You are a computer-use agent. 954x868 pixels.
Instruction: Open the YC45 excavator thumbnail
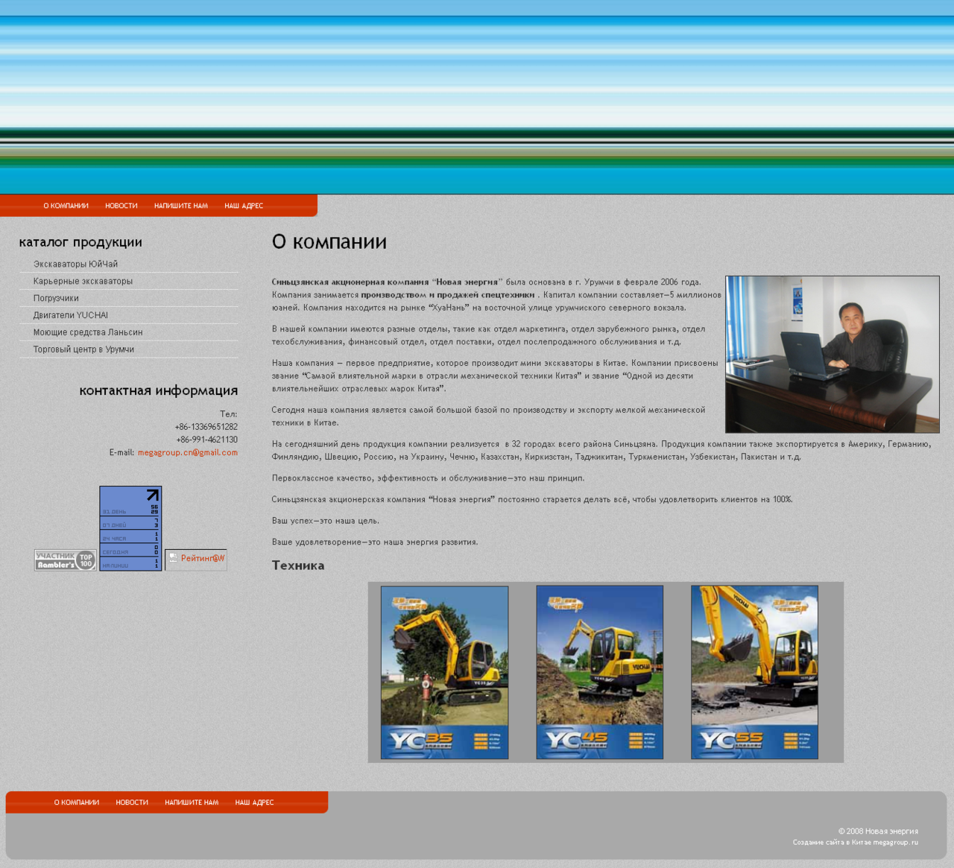(x=600, y=673)
